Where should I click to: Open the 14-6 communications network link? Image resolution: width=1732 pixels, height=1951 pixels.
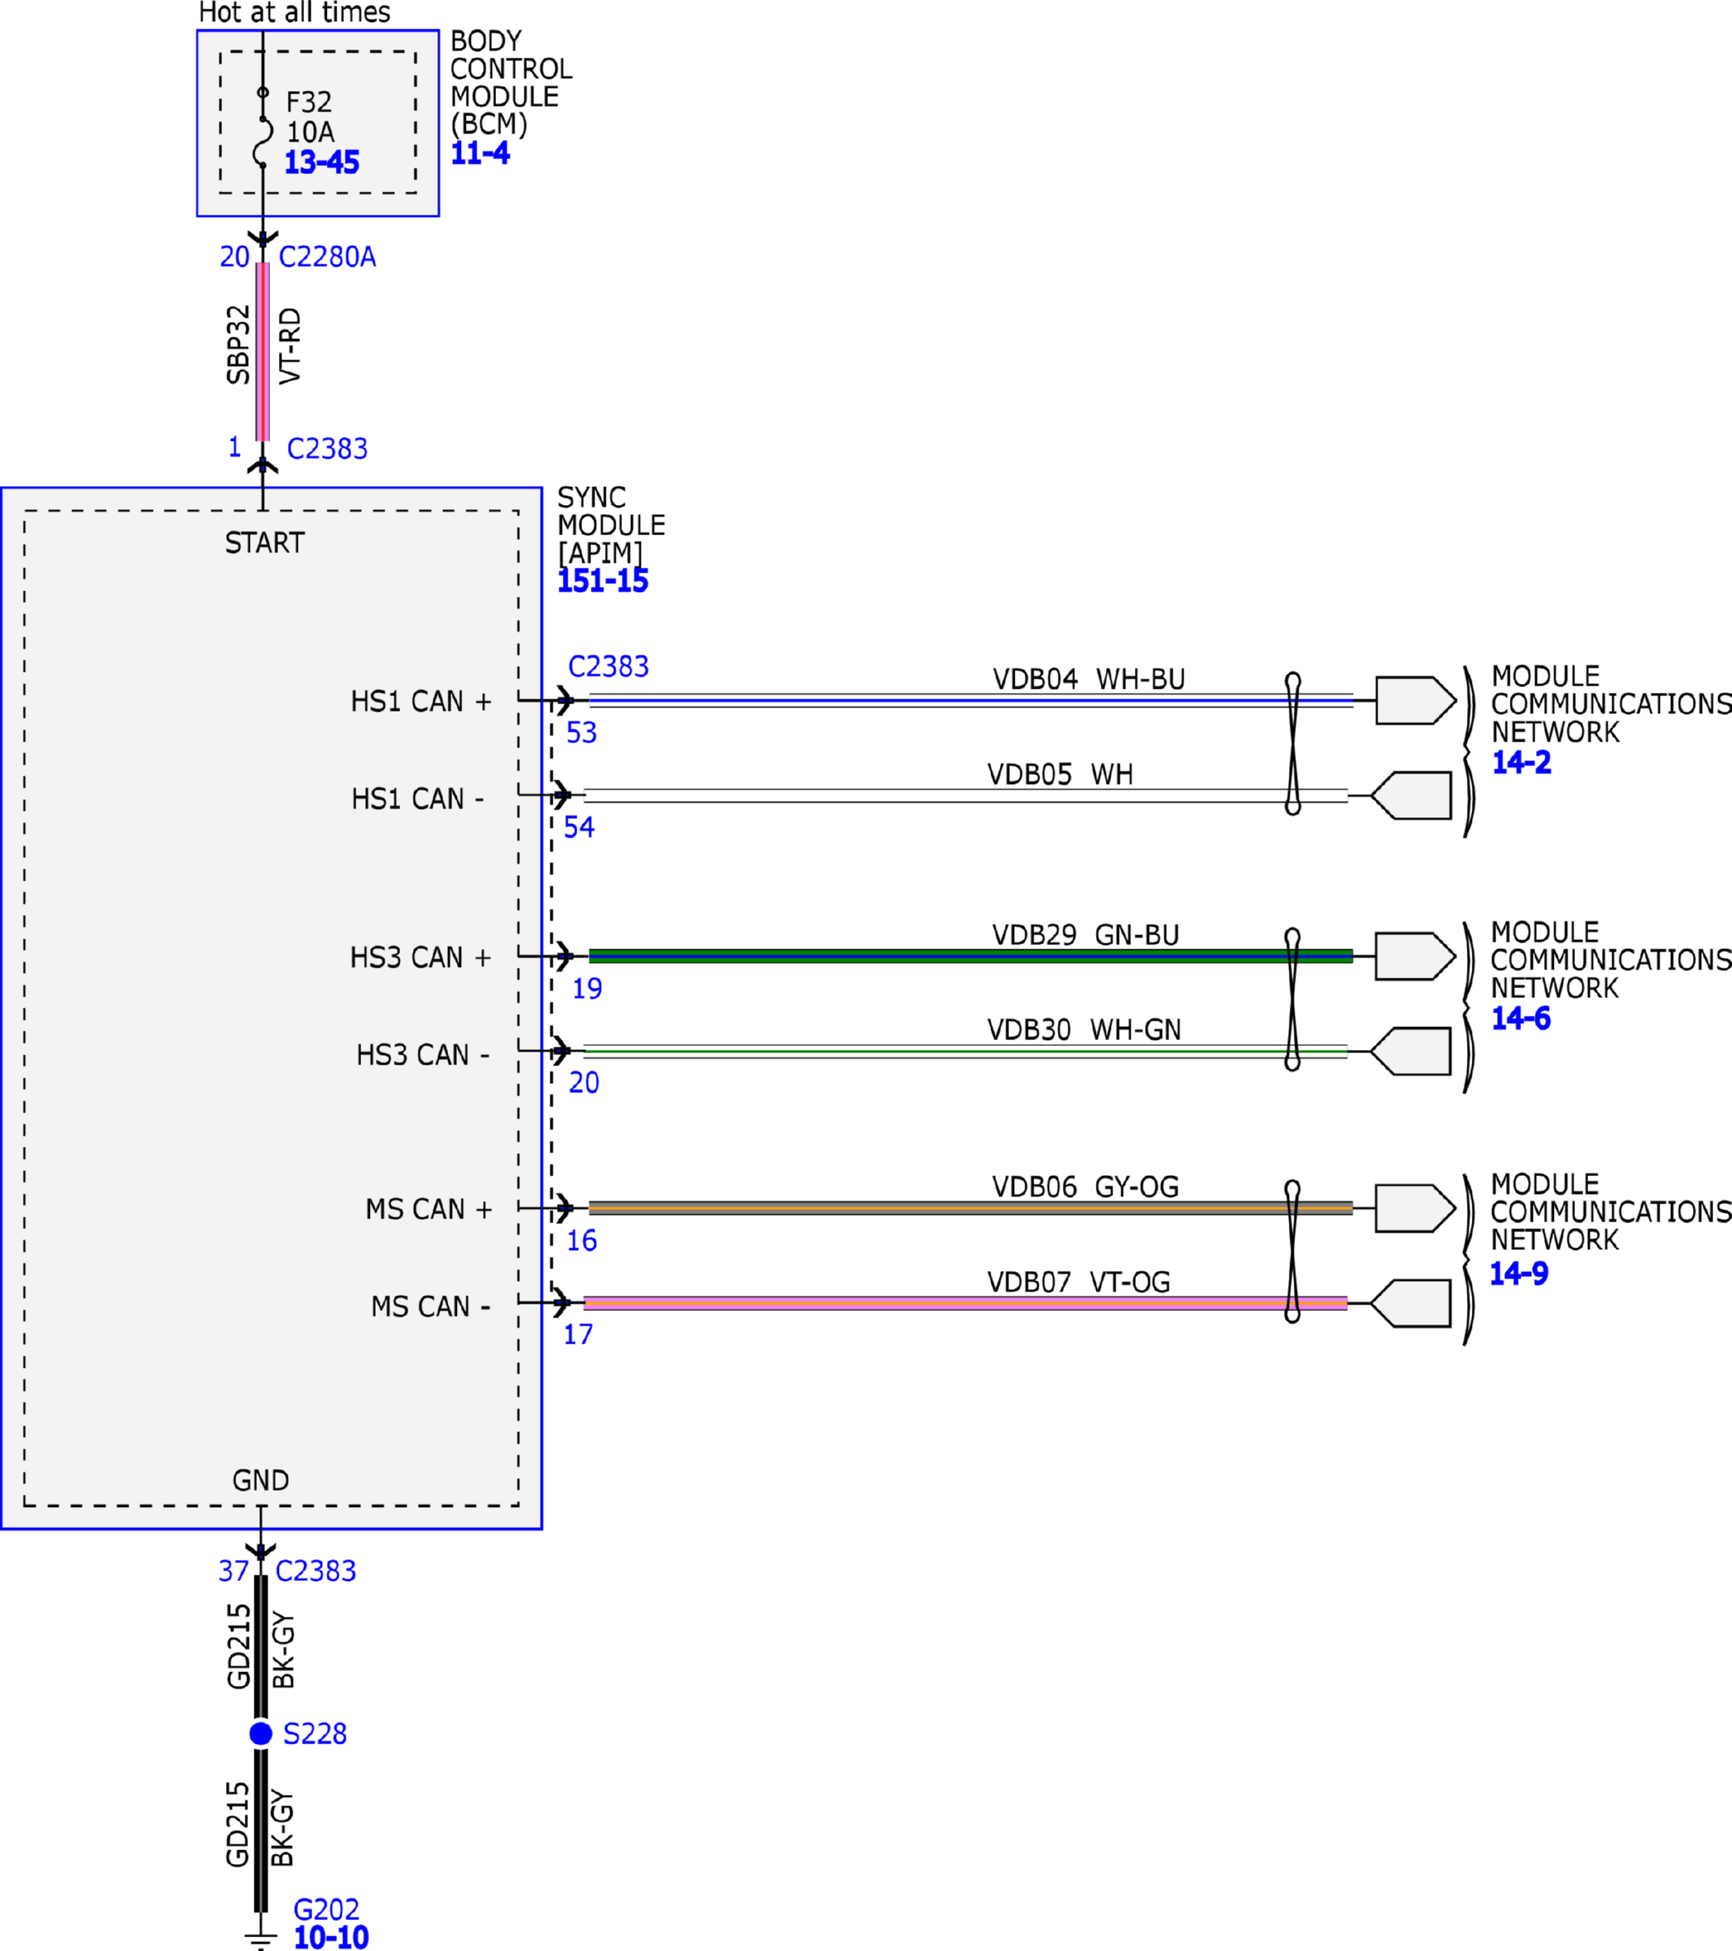tap(1521, 1017)
